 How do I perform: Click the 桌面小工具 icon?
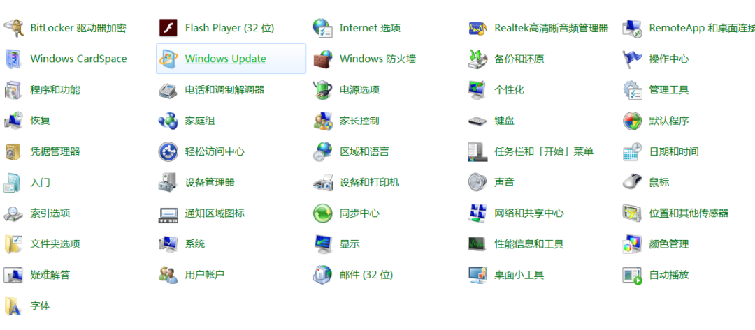(477, 275)
